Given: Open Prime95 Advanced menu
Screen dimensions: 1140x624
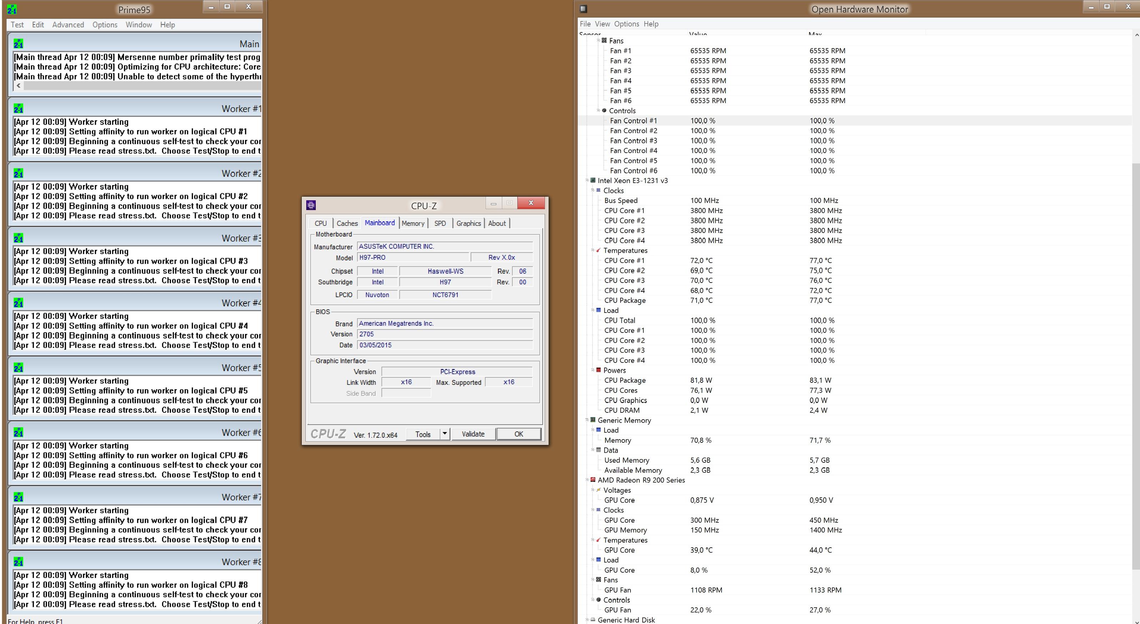Looking at the screenshot, I should pyautogui.click(x=68, y=25).
